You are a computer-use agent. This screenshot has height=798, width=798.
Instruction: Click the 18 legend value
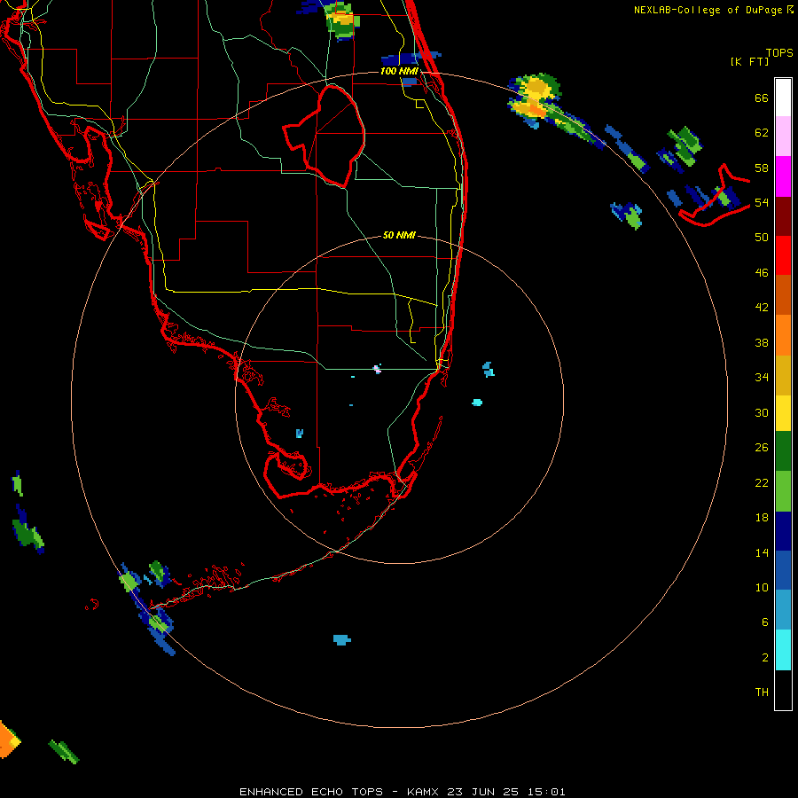click(x=762, y=518)
